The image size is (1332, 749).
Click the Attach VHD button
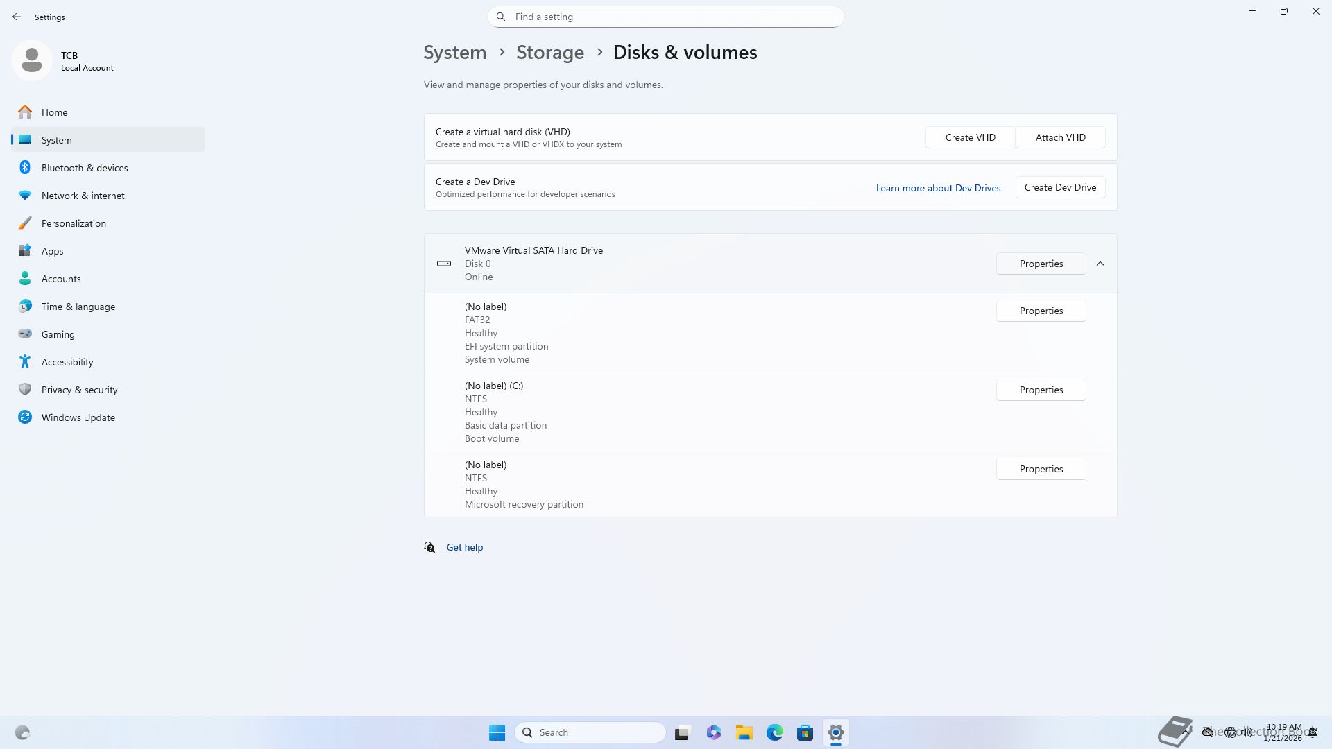coord(1060,137)
